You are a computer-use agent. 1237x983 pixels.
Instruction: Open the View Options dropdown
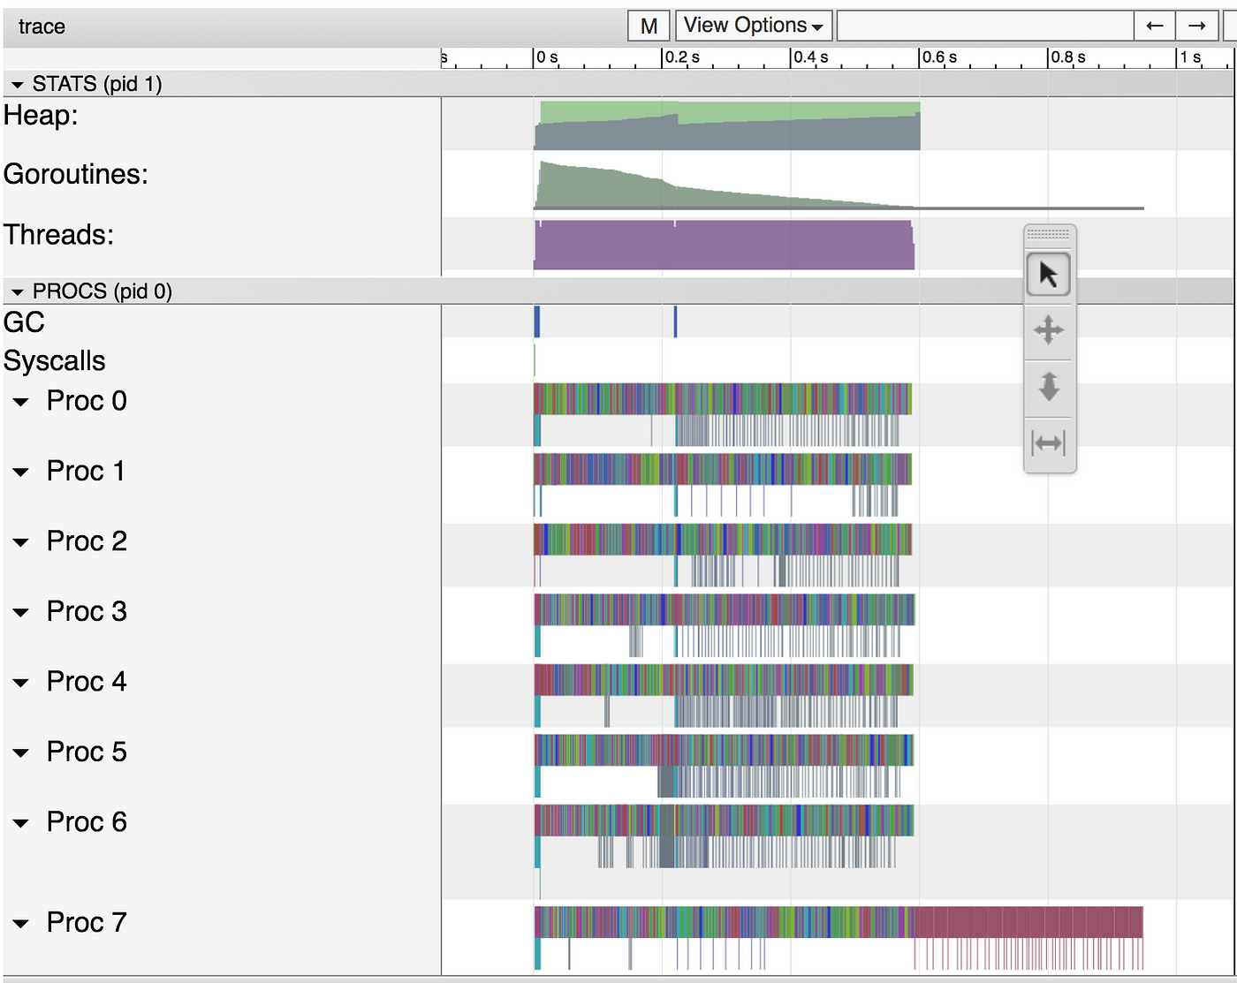(x=754, y=26)
